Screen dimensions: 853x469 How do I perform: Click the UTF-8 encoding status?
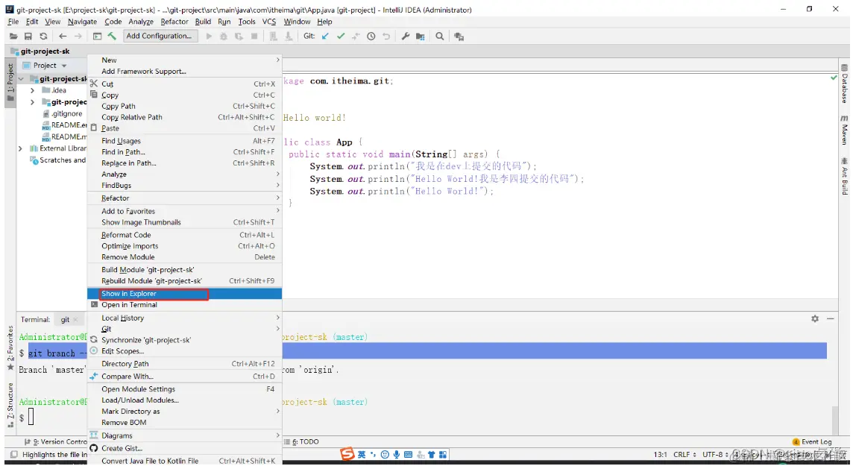714,454
